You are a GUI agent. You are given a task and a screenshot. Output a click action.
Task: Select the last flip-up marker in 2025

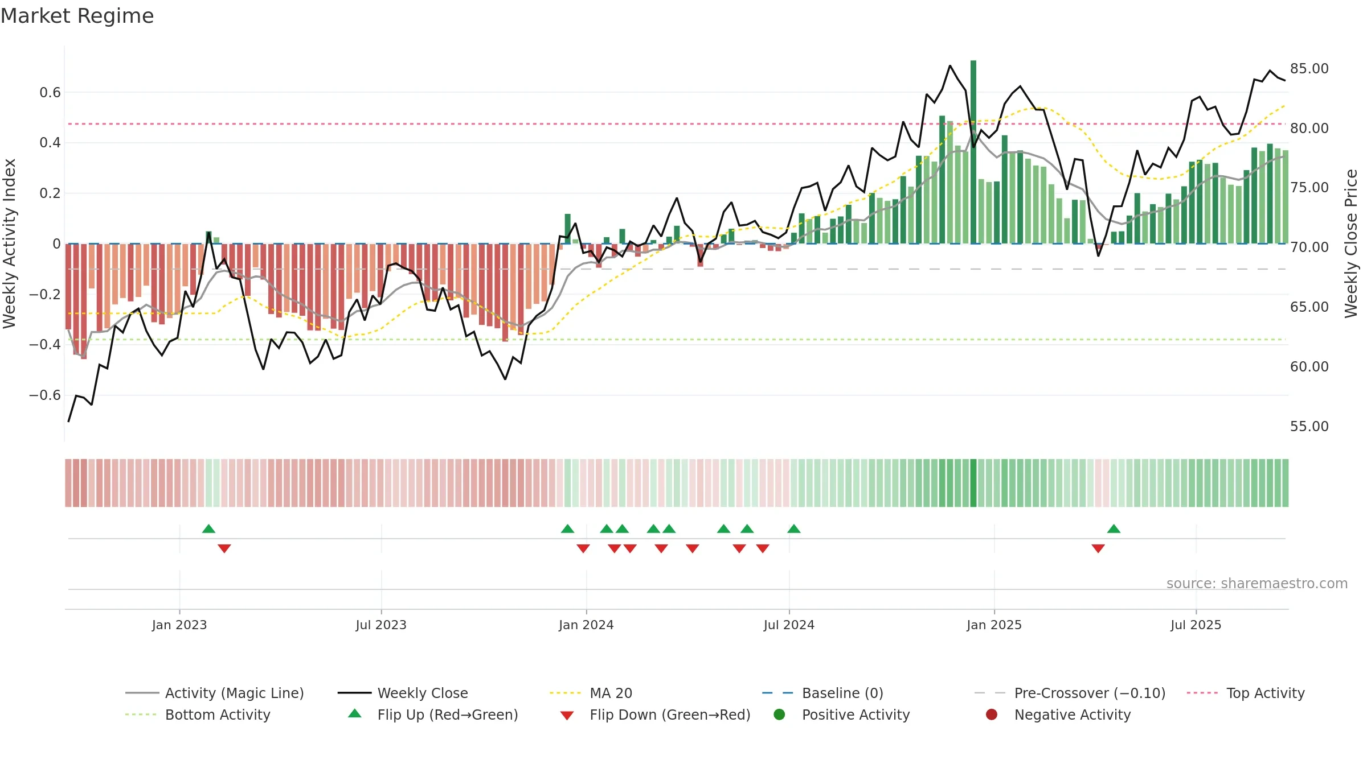[x=1114, y=528]
